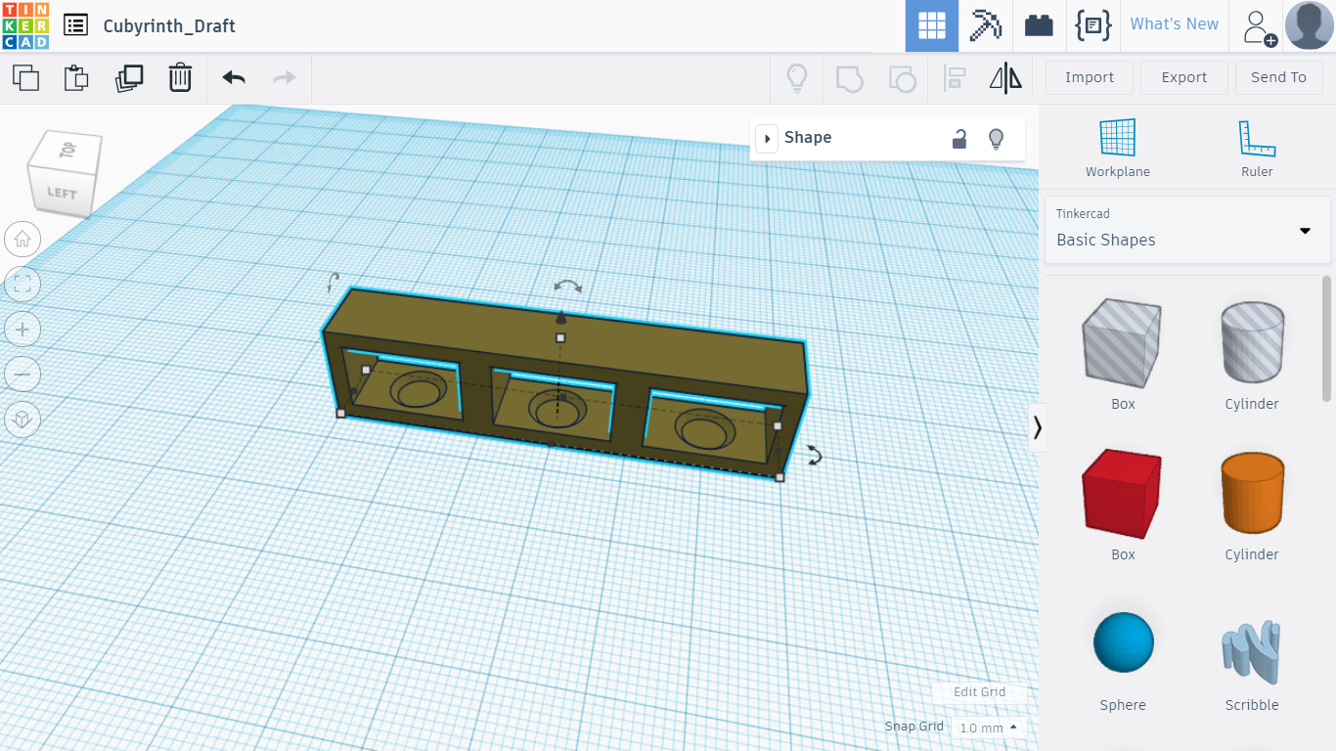Toggle the lock editing padlock

pos(959,139)
